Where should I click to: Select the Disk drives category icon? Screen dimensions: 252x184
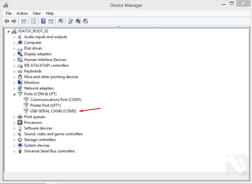pyautogui.click(x=20, y=49)
